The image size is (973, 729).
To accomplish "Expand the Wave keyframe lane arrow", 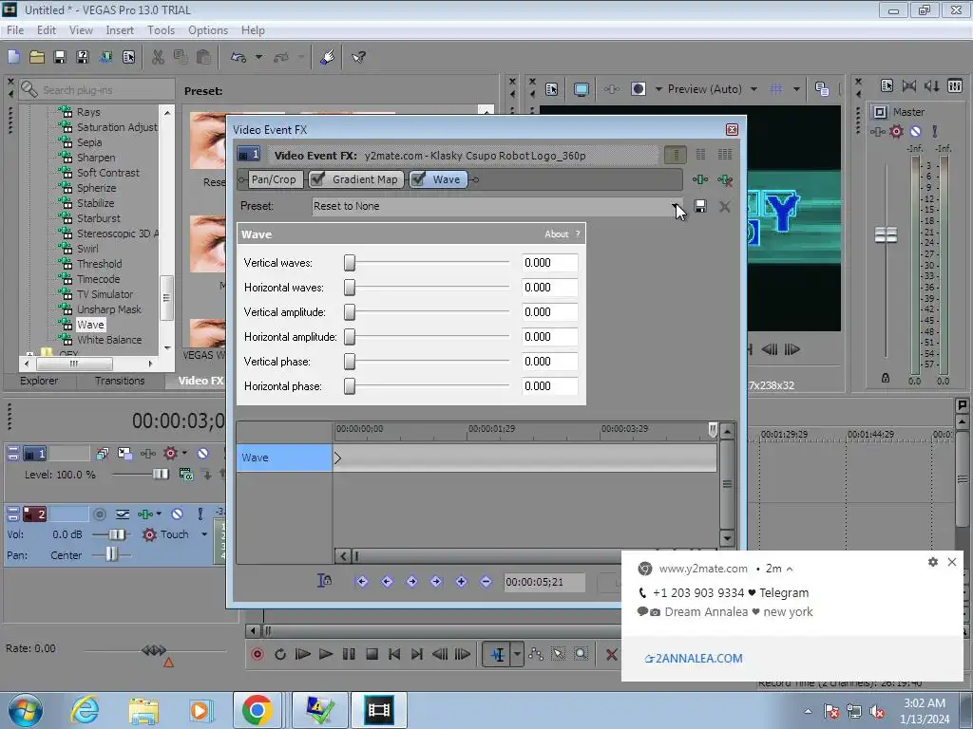I will coord(337,458).
